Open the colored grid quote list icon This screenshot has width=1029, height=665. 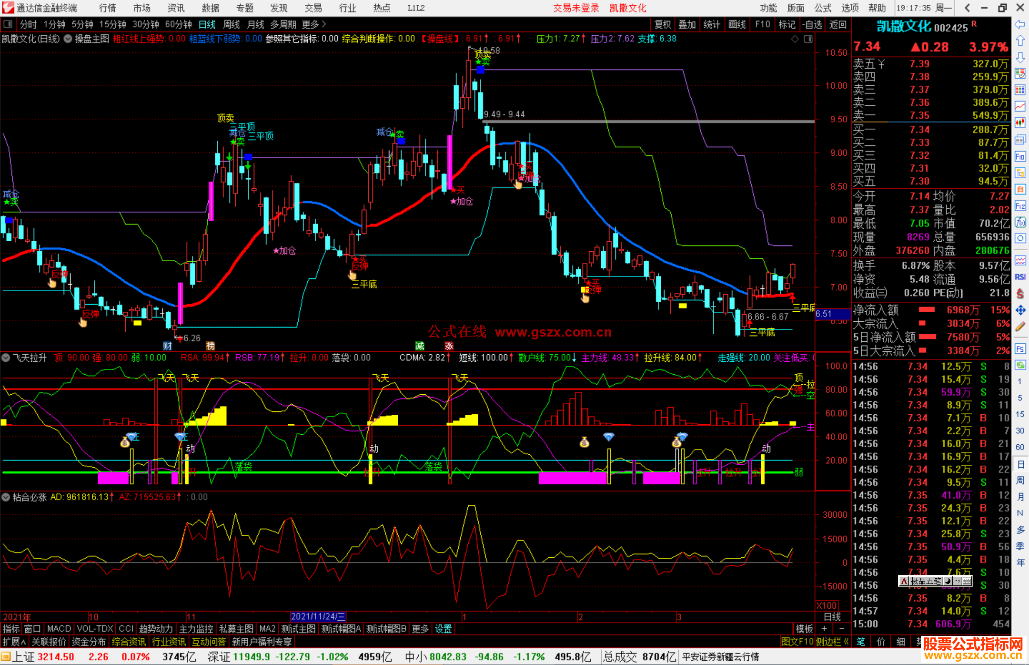tap(1020, 90)
